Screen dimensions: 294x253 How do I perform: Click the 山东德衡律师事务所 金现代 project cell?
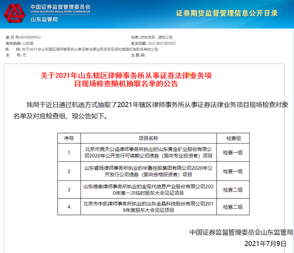149,189
